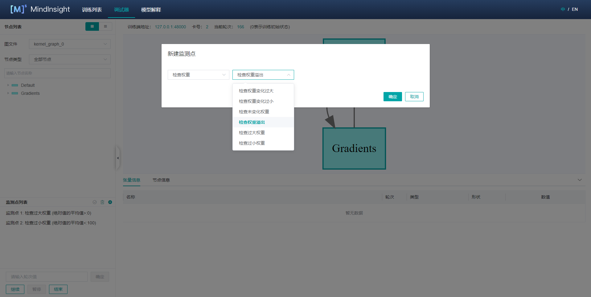This screenshot has width=591, height=297.
Task: Expand the Default tree node
Action: [x=8, y=85]
